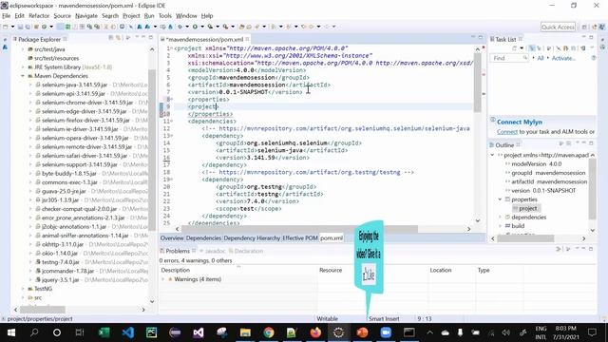Switch to the Overview editor tab

pyautogui.click(x=172, y=238)
